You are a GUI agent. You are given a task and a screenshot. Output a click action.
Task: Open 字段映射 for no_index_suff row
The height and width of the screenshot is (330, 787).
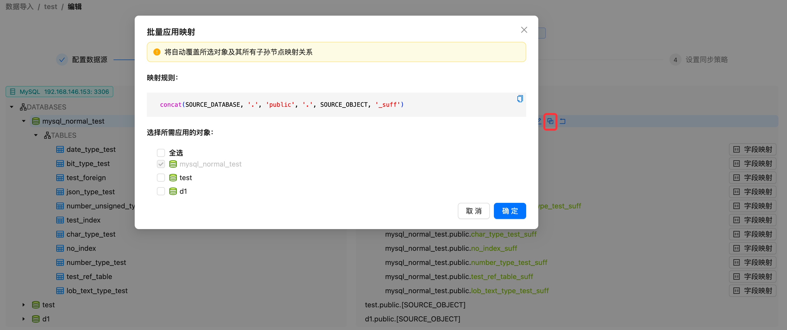[x=752, y=248]
